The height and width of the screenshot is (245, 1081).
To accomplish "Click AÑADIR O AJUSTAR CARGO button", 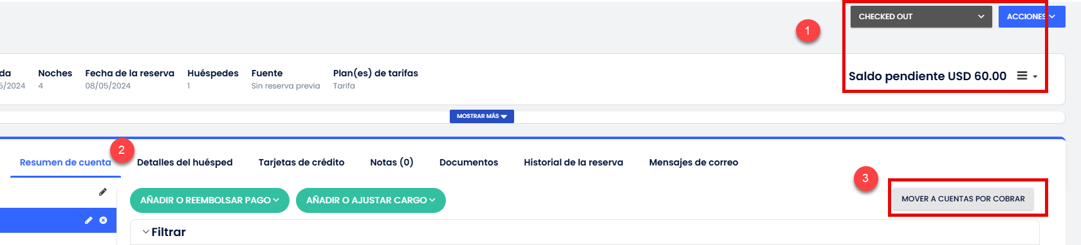I will (x=371, y=200).
